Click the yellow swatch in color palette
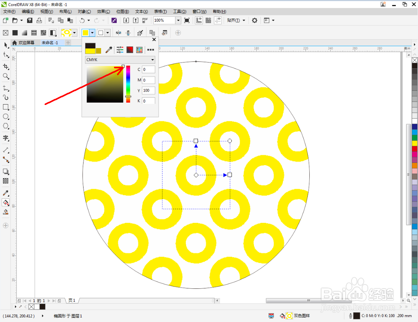The width and height of the screenshot is (418, 322). tap(415, 143)
